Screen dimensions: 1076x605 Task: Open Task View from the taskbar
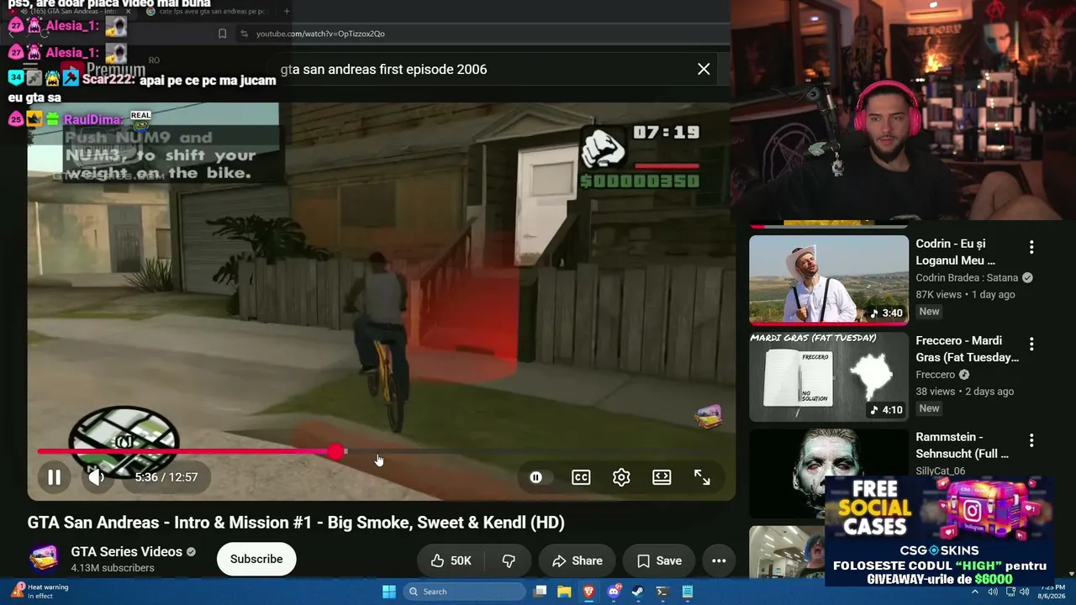click(x=541, y=592)
